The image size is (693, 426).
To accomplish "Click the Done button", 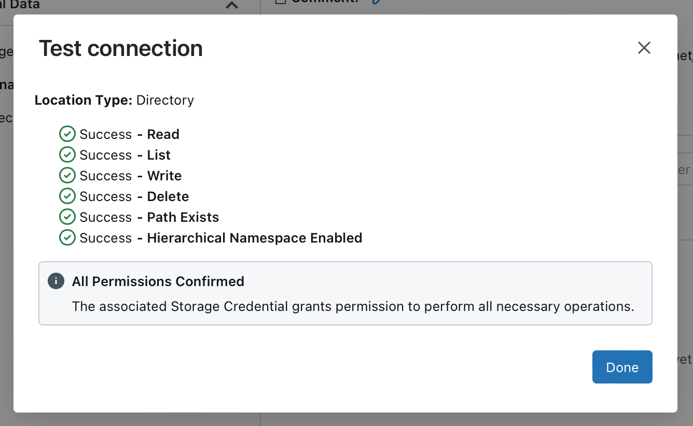I will (x=622, y=367).
